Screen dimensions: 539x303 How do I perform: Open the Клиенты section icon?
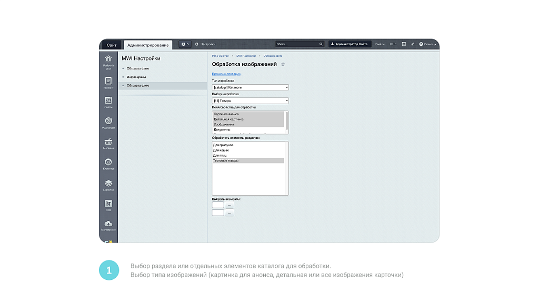coord(108,162)
